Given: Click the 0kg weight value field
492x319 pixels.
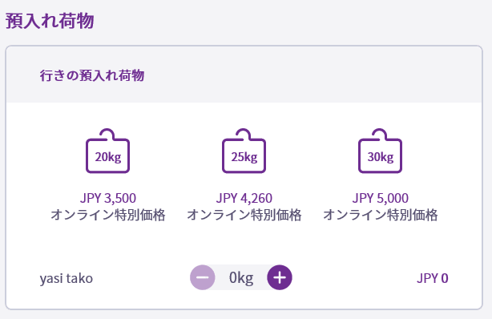Looking at the screenshot, I should click(241, 277).
